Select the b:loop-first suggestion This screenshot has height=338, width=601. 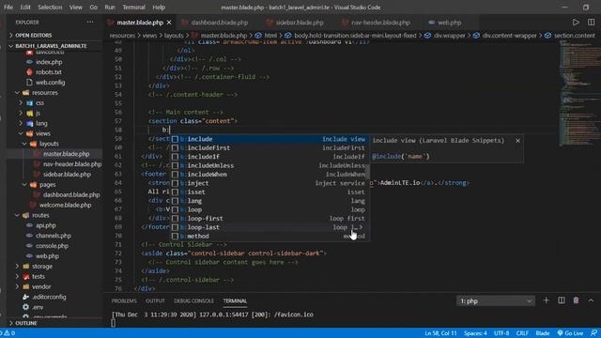(270, 219)
